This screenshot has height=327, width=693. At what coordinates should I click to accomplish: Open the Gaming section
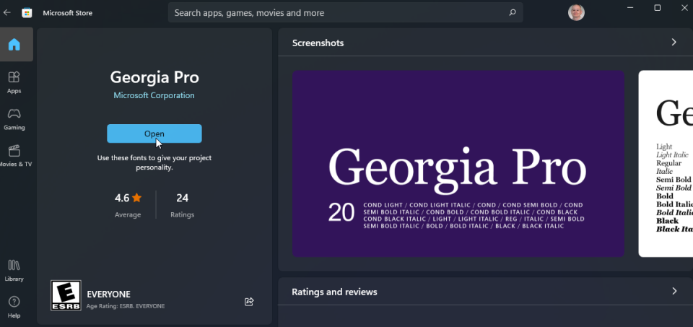click(x=14, y=119)
